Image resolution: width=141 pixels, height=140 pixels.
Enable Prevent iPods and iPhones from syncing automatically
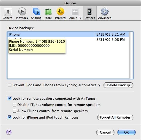10,85
